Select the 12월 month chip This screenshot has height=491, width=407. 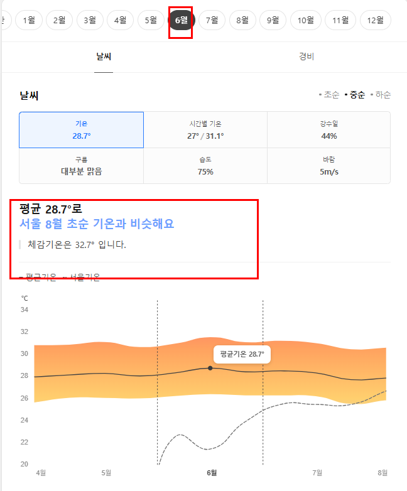(376, 20)
